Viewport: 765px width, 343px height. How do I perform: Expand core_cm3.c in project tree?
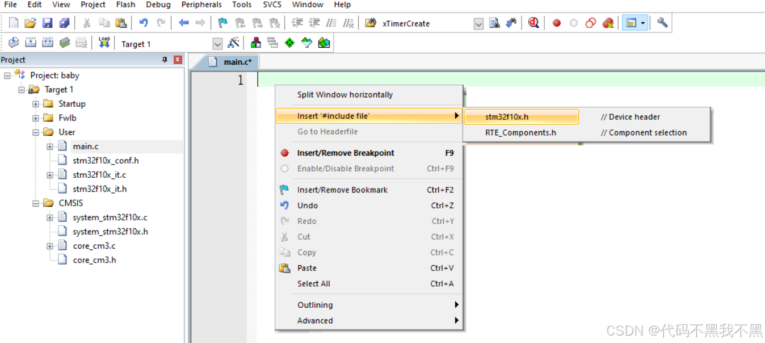point(50,246)
